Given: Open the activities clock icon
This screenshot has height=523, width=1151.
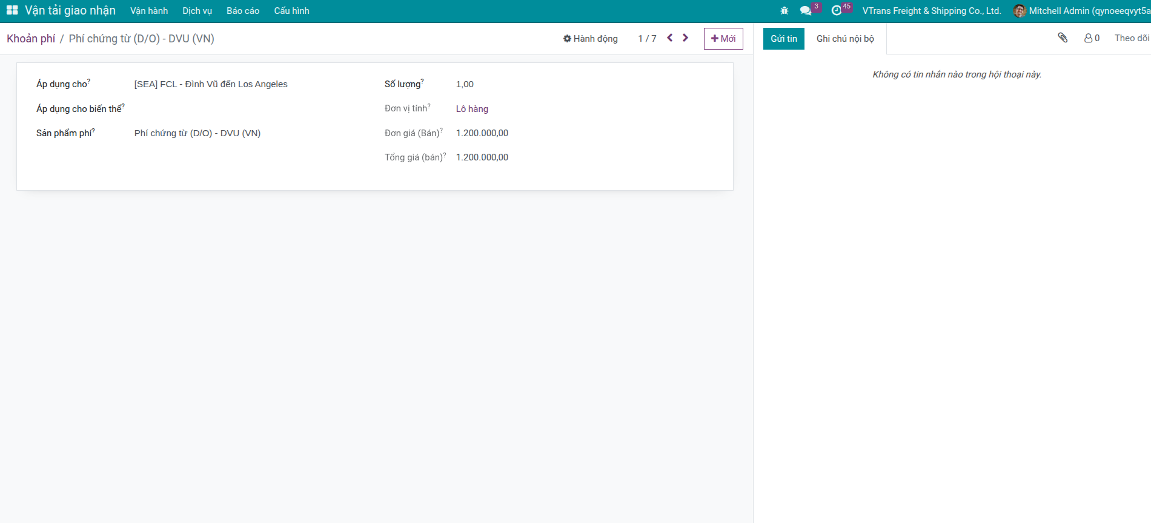Looking at the screenshot, I should click(x=837, y=11).
